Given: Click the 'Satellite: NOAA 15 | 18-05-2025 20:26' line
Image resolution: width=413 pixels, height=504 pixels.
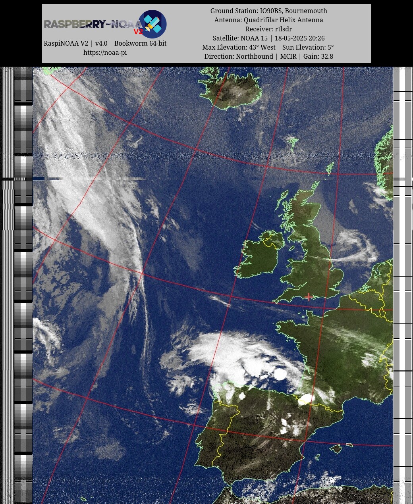Looking at the screenshot, I should pyautogui.click(x=269, y=38).
